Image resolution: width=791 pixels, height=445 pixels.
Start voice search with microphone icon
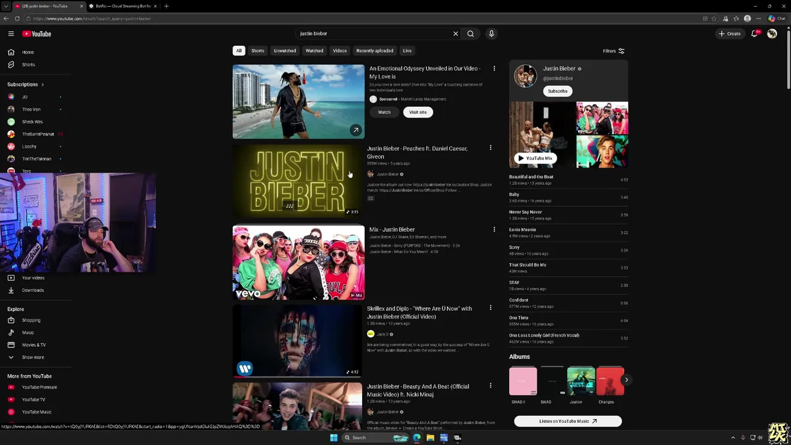click(491, 33)
